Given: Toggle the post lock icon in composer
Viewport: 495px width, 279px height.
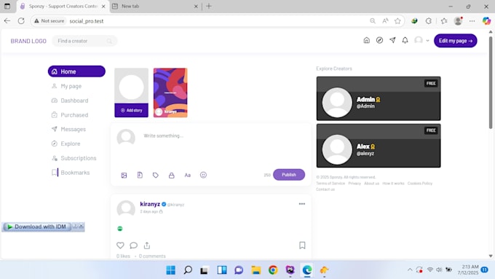Looking at the screenshot, I should 171,175.
